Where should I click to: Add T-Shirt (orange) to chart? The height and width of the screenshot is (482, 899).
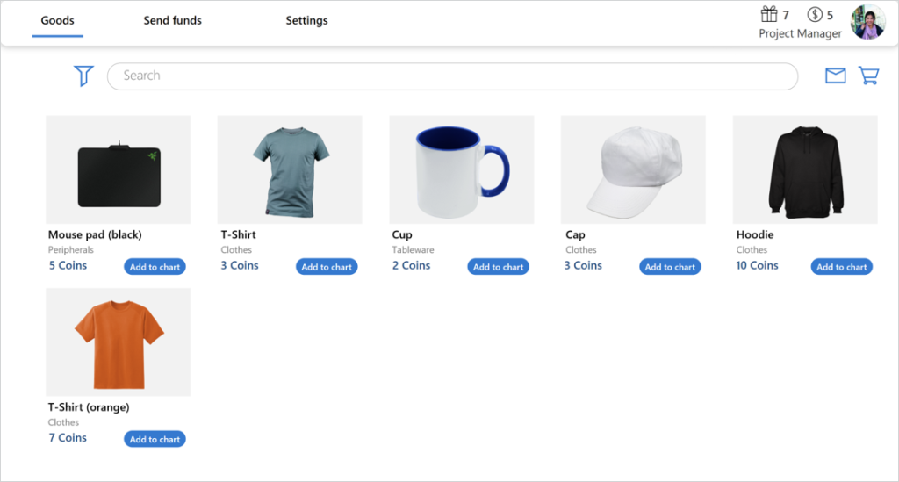coord(155,439)
